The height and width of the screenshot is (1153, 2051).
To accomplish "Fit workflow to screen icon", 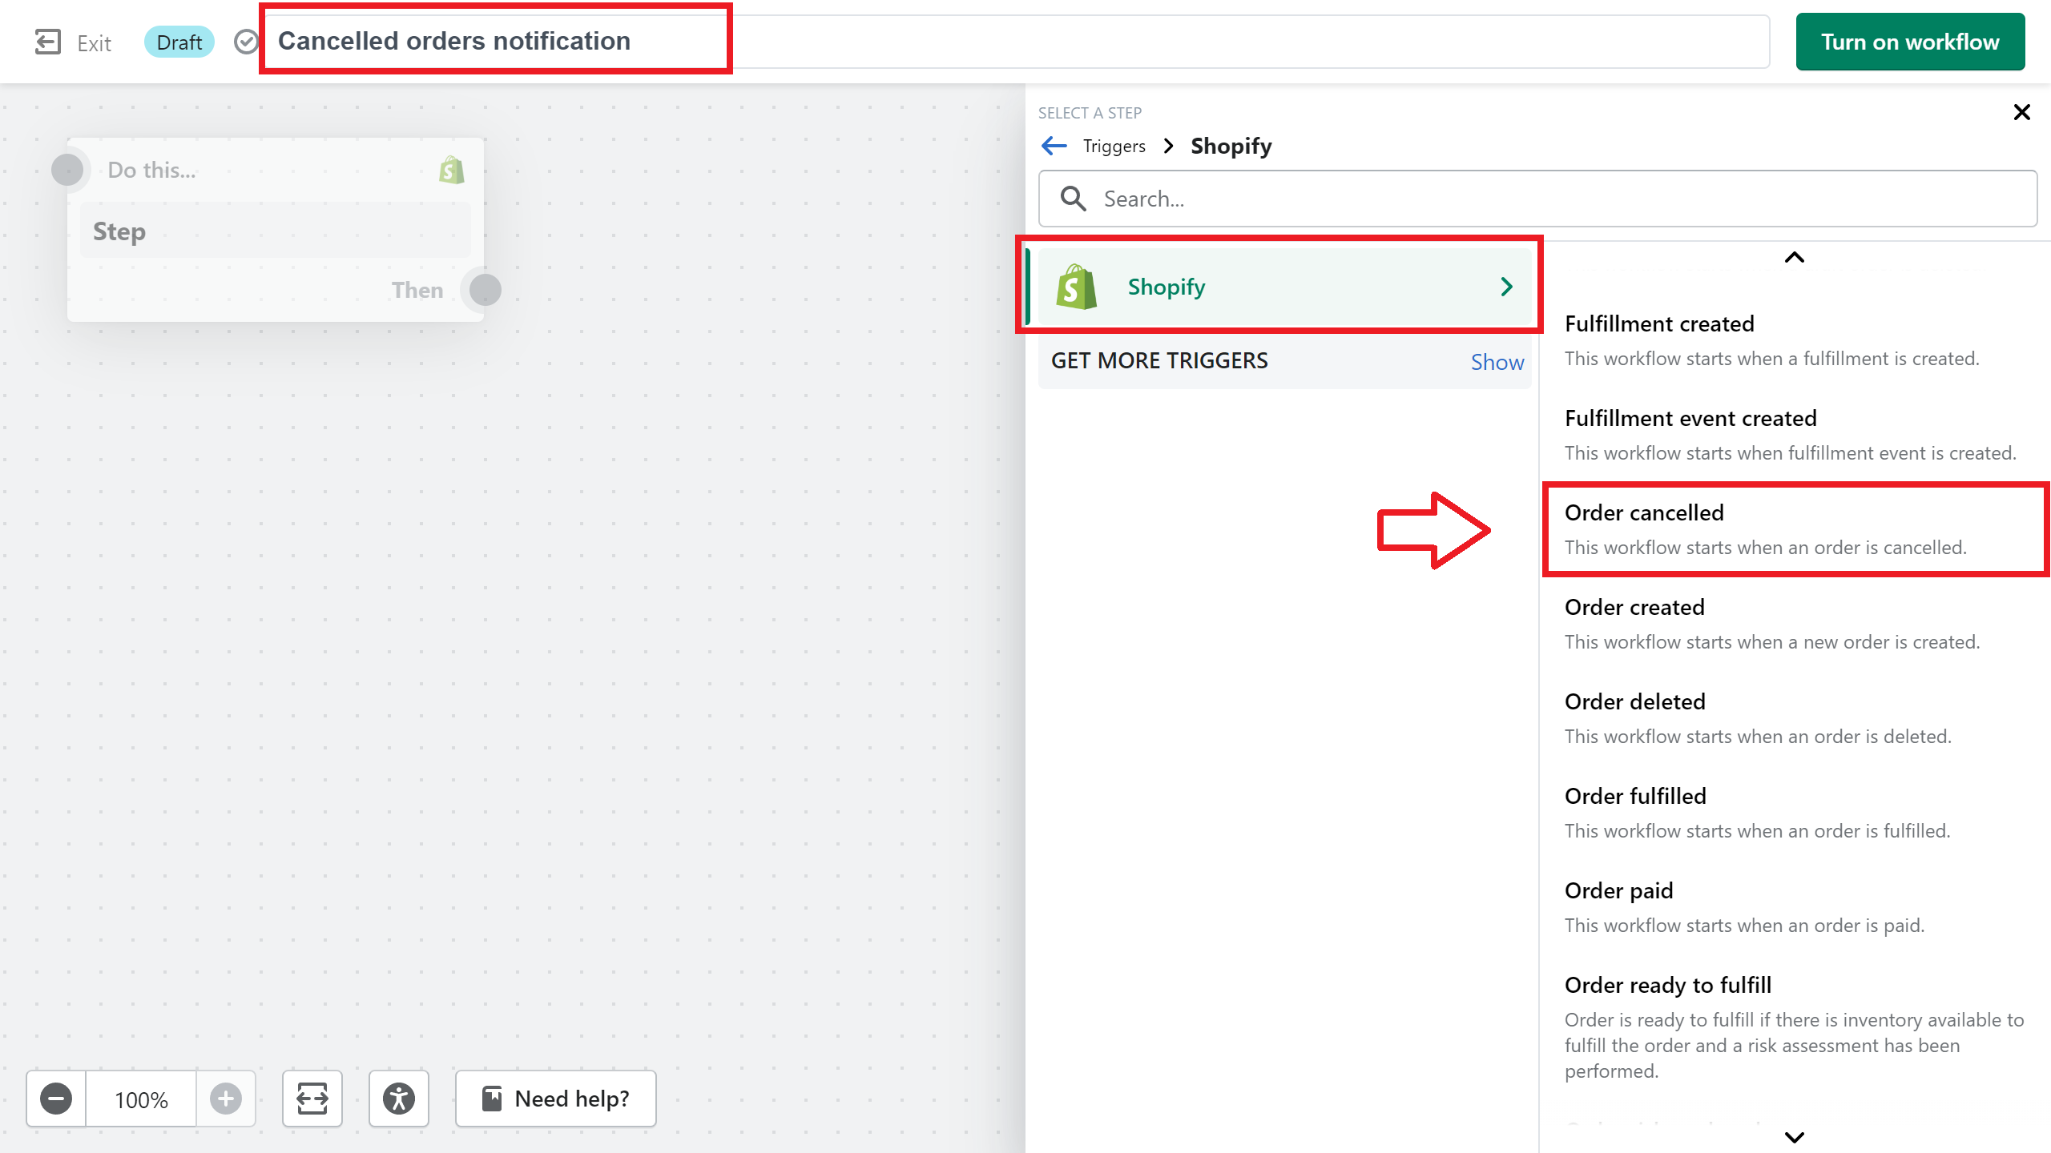I will coord(312,1099).
